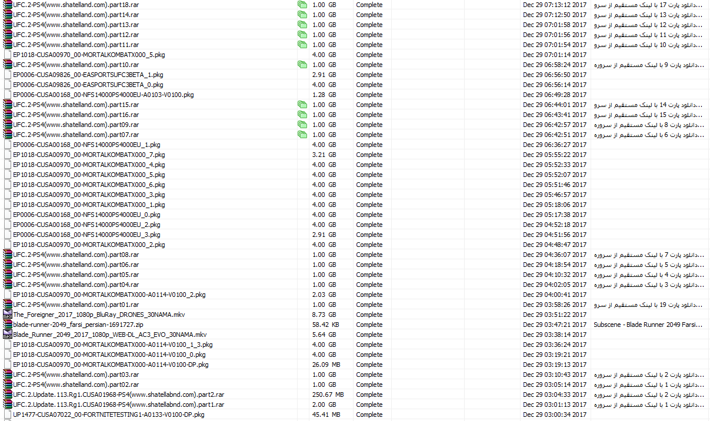This screenshot has height=421, width=710.
Task: Click the file icon of NFS14000PS4000EU_1.pkg
Action: click(8, 145)
